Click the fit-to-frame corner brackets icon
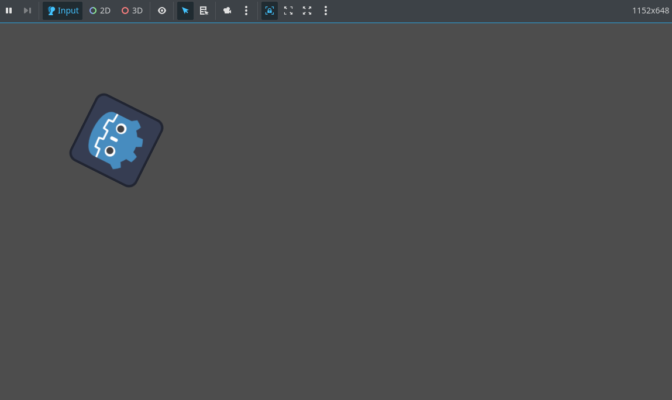This screenshot has width=672, height=400. coord(288,11)
